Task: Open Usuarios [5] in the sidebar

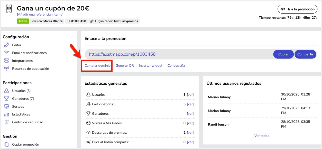Action: point(21,91)
